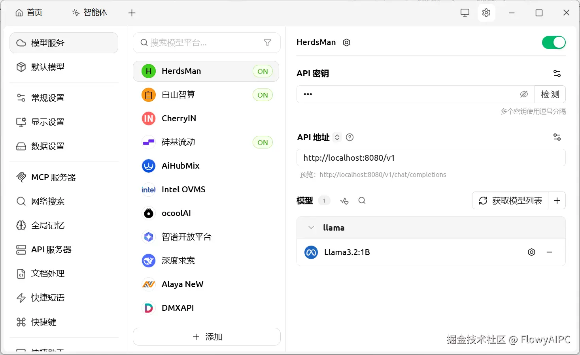The height and width of the screenshot is (355, 580).
Task: Open 快捷键 section
Action: tap(64, 322)
